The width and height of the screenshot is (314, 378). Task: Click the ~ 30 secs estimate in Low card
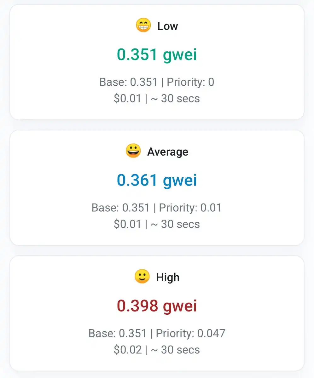tap(176, 99)
